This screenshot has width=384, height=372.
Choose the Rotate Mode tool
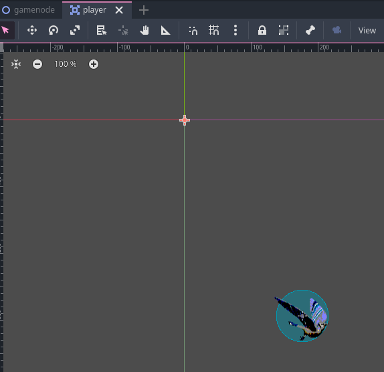tap(54, 30)
